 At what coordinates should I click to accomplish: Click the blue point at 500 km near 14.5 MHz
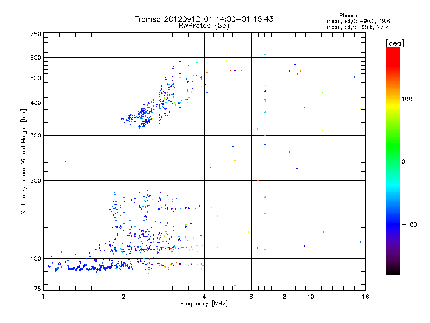pyautogui.click(x=354, y=77)
